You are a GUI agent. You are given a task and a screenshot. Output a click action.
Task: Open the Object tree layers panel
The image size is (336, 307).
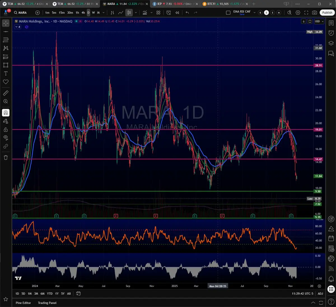tap(331, 43)
